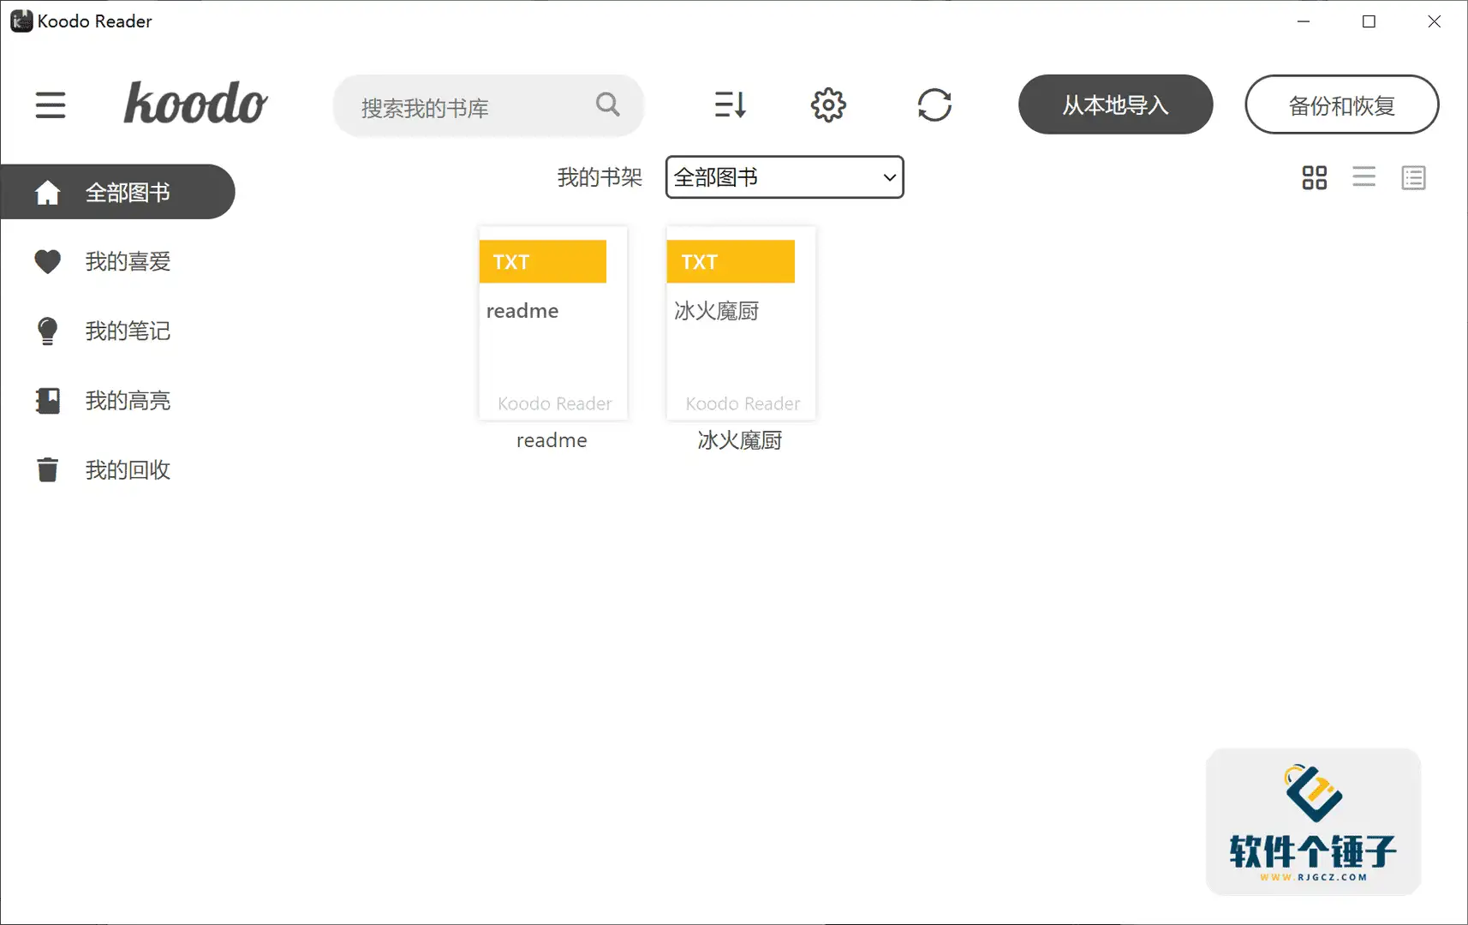Close the Koodo Reader window
Viewport: 1468px width, 925px height.
tap(1434, 21)
